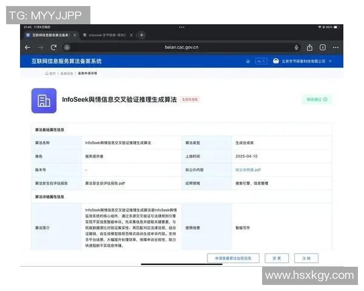364x291 pixels.
Task: Click the 版本号 label cell
Action: pyautogui.click(x=56, y=170)
